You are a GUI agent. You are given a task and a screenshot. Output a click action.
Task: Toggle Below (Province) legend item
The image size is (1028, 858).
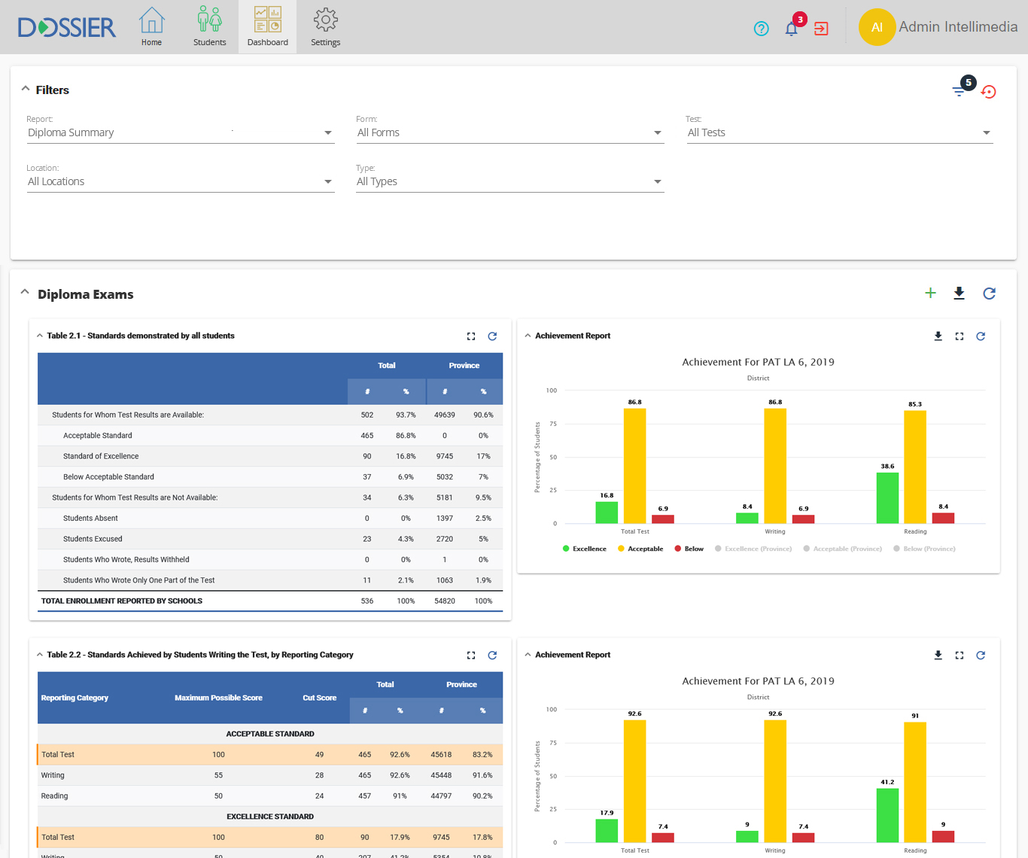[x=924, y=549]
